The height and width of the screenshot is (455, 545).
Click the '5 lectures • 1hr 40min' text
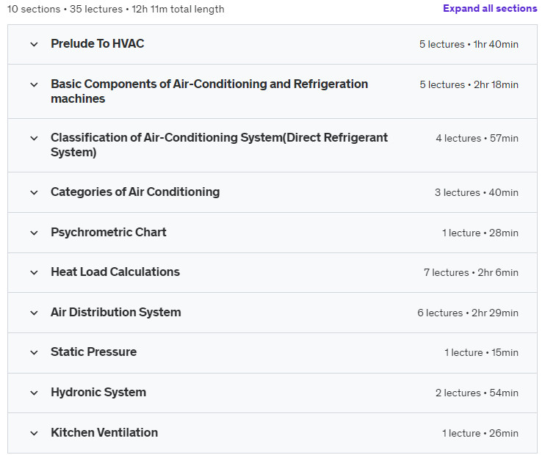tap(469, 44)
